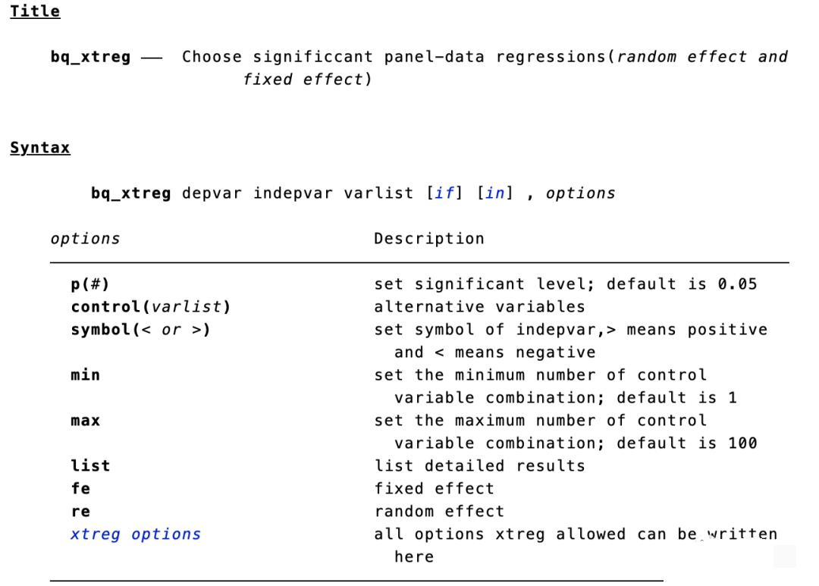Viewport: 819px width, 586px height.
Task: Click the 're' random effect option
Action: (80, 511)
